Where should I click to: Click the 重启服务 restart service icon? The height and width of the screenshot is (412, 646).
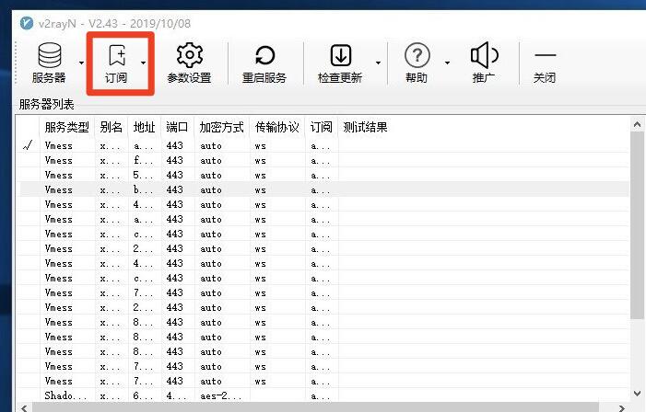[x=264, y=55]
